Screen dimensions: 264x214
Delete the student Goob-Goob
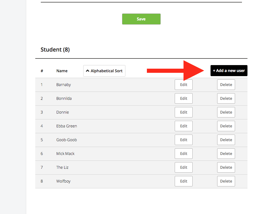coord(226,140)
